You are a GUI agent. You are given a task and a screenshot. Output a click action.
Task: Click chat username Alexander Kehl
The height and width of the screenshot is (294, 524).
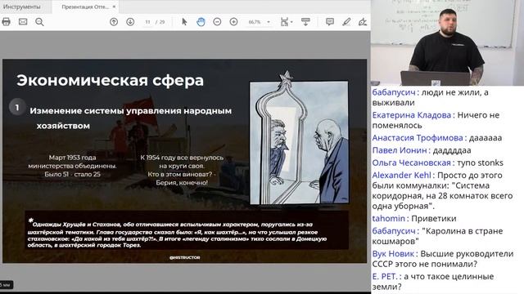click(401, 176)
